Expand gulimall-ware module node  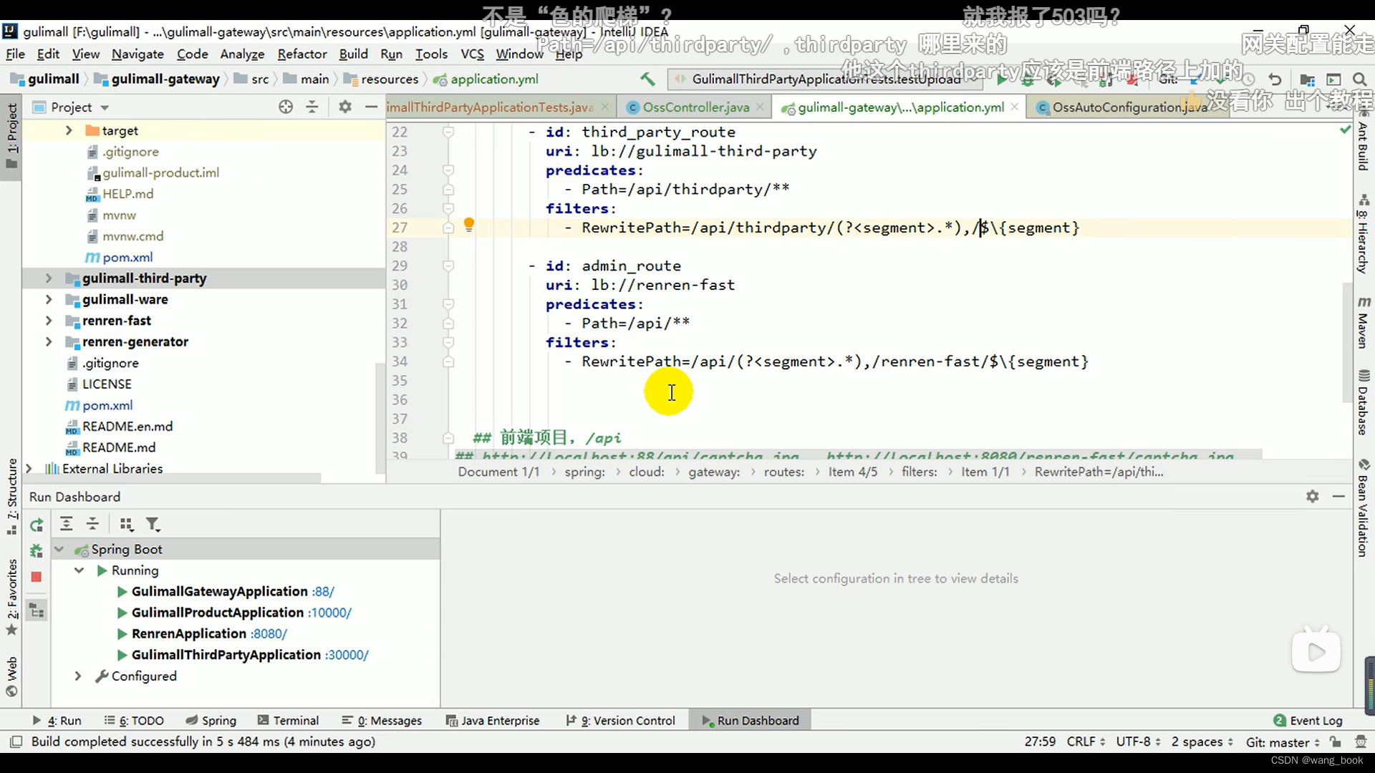49,299
